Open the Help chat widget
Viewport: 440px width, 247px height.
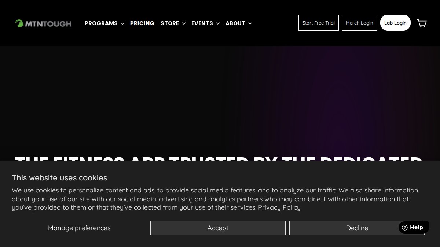[414, 227]
